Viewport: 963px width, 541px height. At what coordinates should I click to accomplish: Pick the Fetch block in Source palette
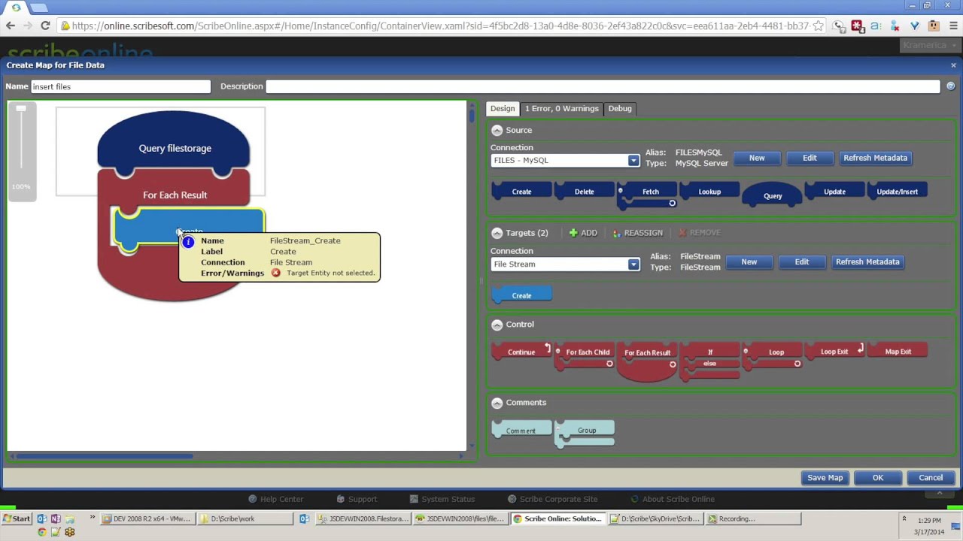tap(648, 193)
